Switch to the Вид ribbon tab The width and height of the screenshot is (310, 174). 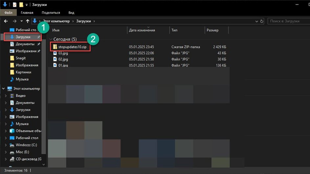click(x=71, y=13)
